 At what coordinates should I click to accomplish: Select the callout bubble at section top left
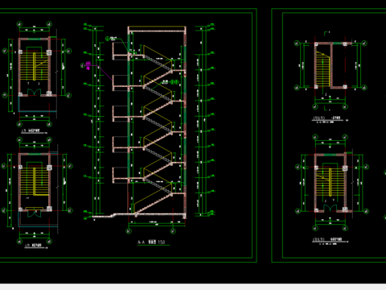tap(108, 39)
